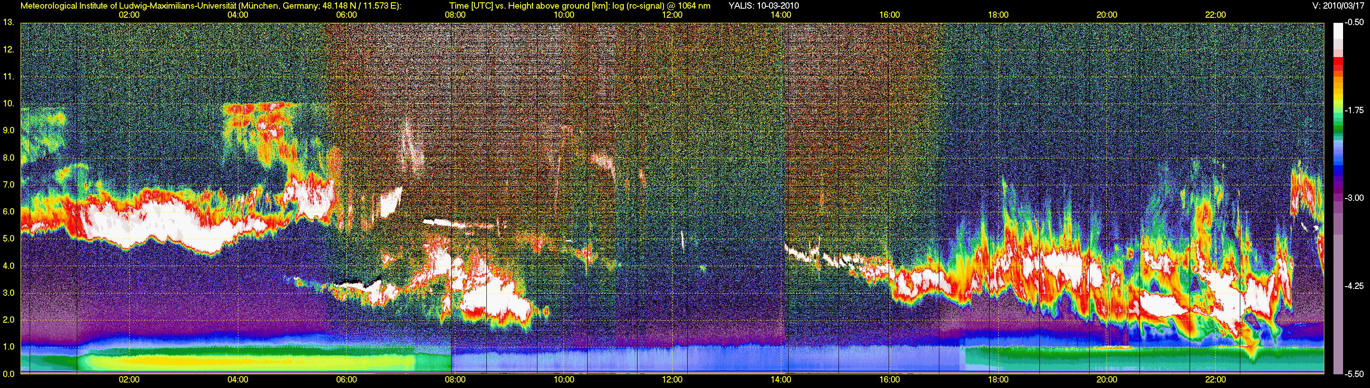Click the 08:00 label on the bottom time axis
The width and height of the screenshot is (1370, 388).
455,380
